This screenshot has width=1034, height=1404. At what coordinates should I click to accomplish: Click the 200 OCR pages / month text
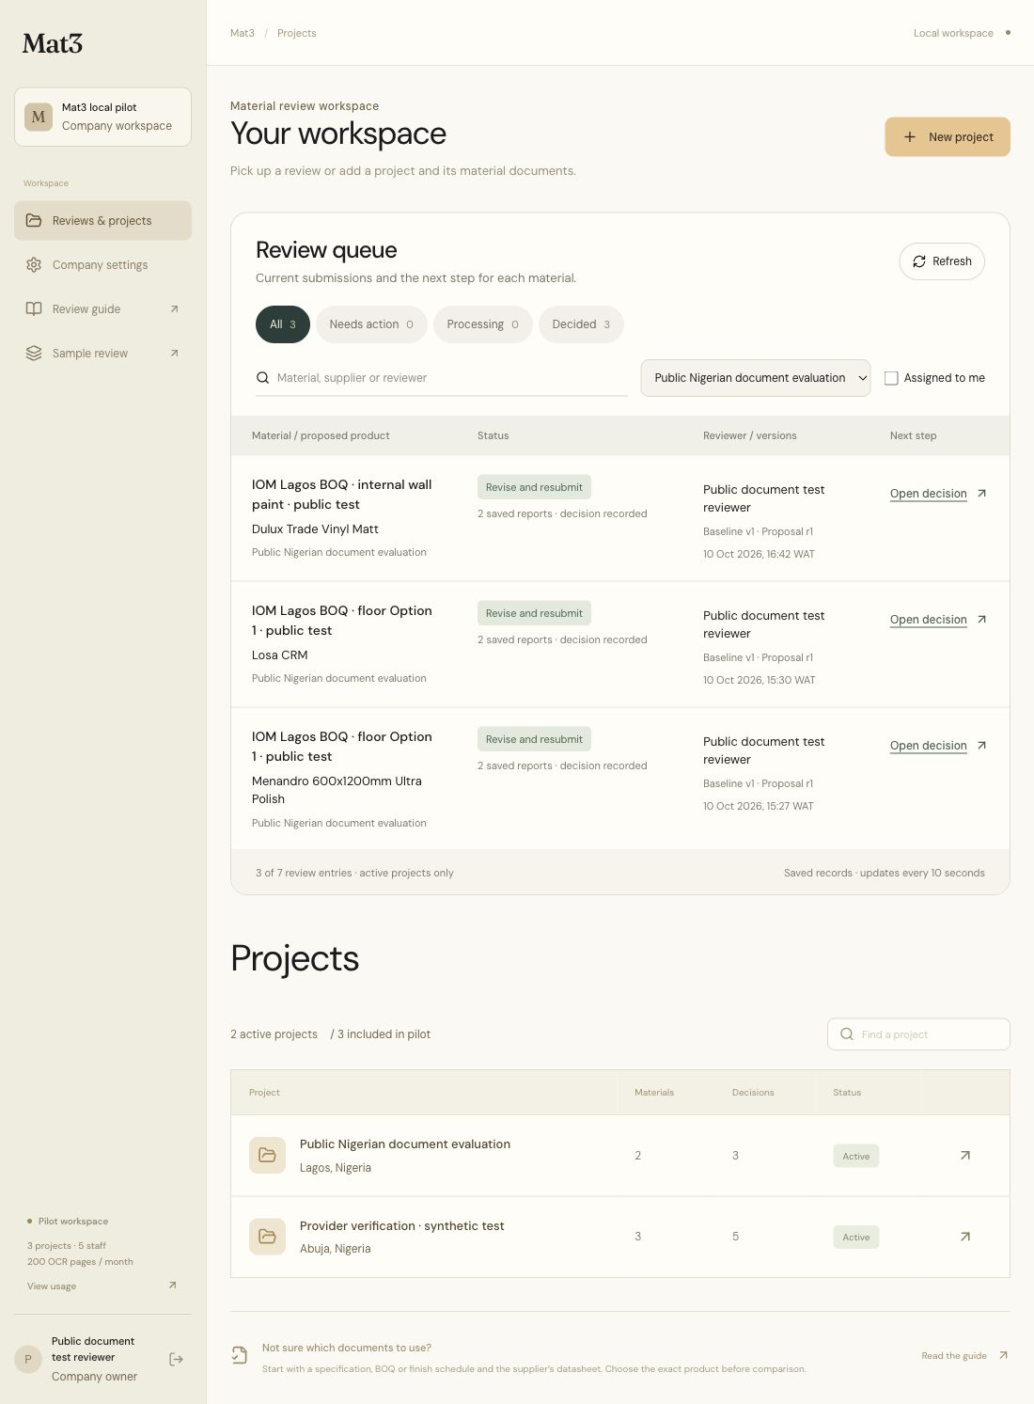tap(80, 1261)
